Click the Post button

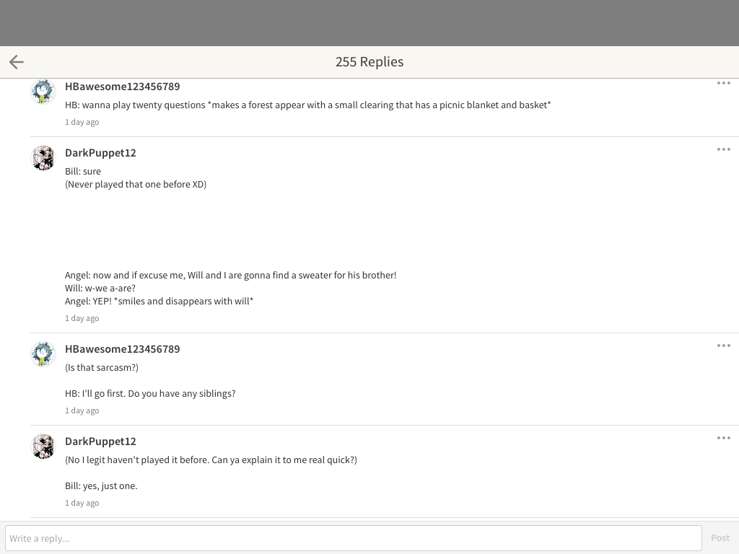[720, 538]
